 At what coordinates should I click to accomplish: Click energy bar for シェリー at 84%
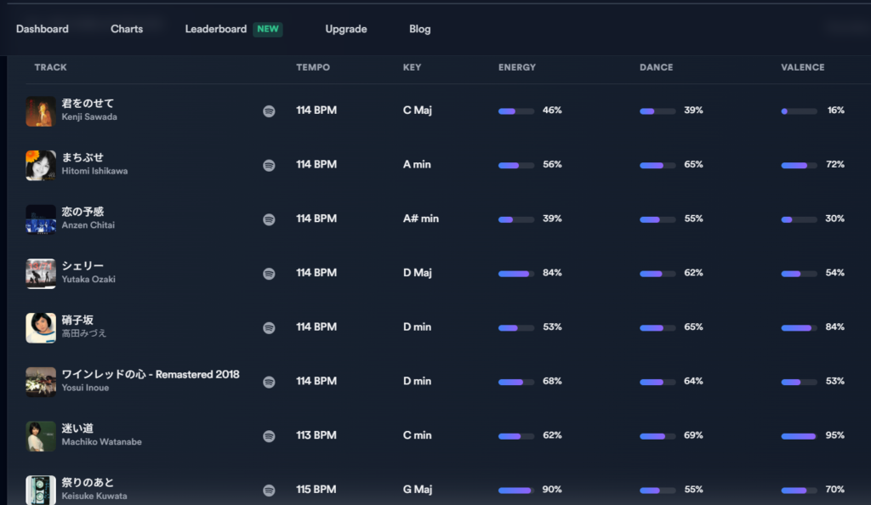click(516, 274)
